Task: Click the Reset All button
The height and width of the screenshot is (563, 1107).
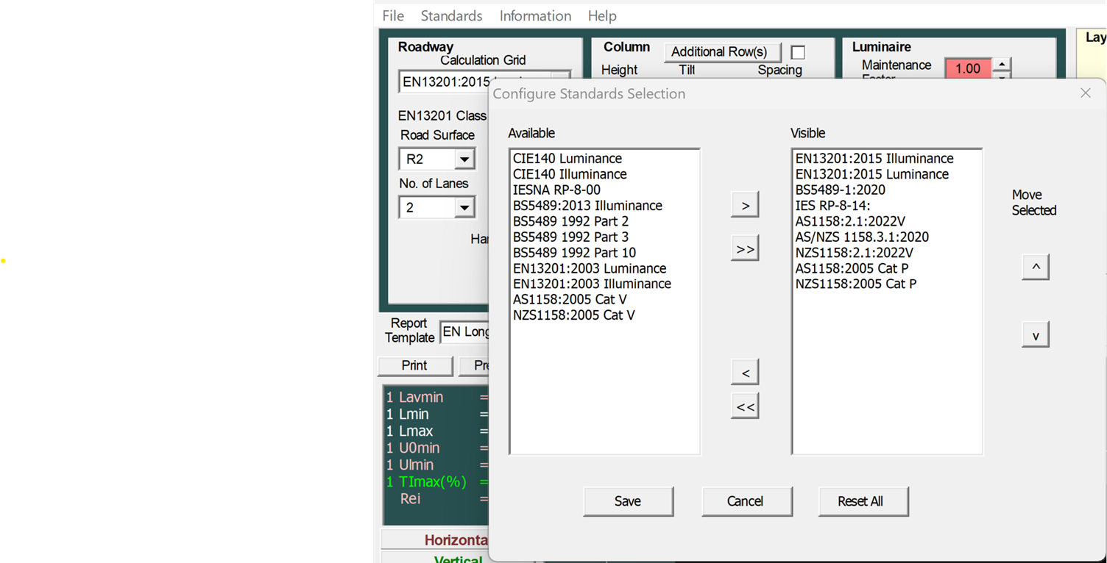Action: coord(863,501)
